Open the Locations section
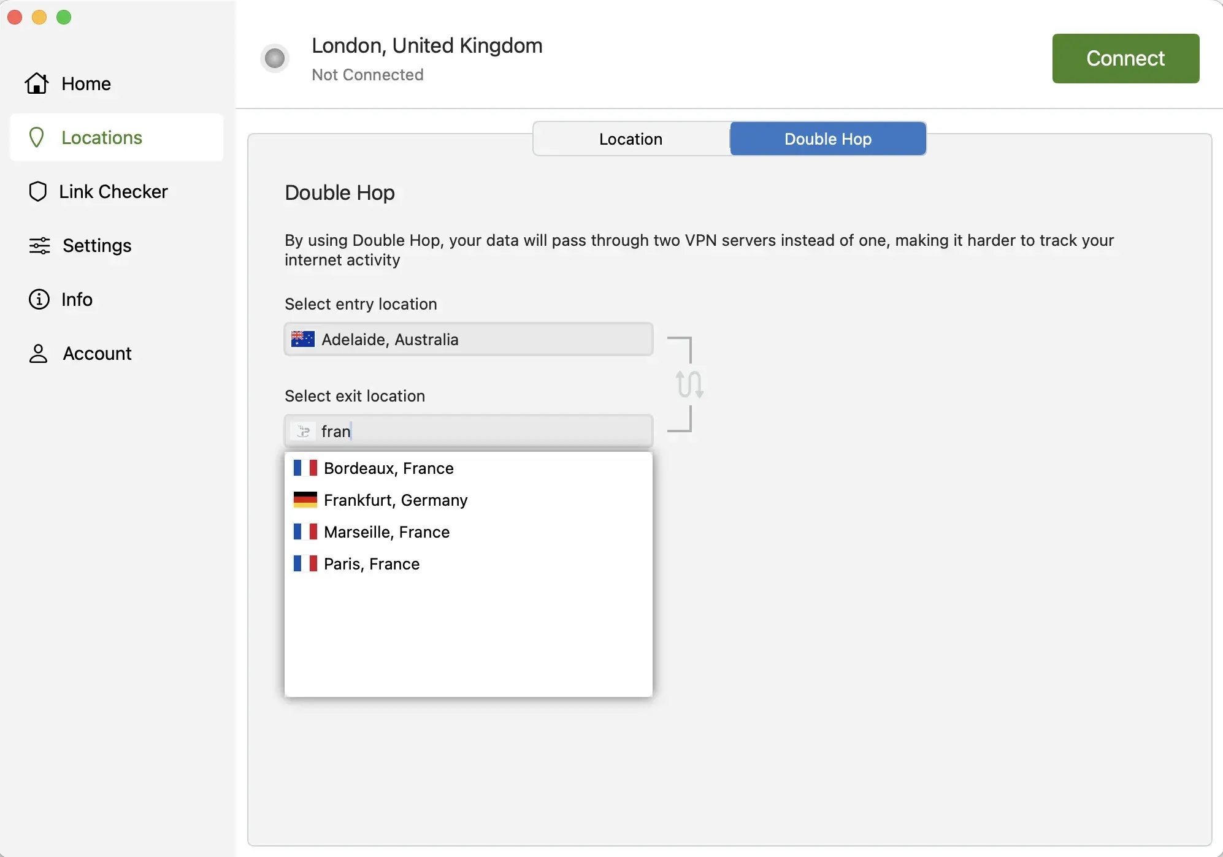This screenshot has height=857, width=1223. click(117, 137)
